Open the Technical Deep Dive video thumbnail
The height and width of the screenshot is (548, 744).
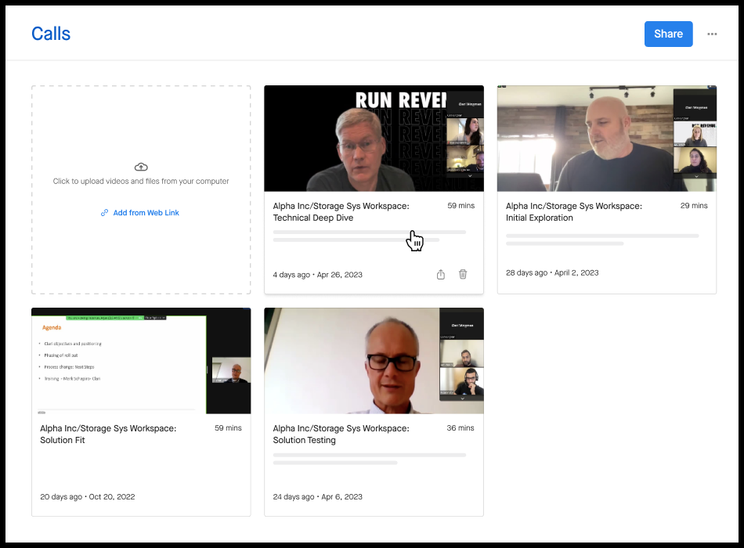point(374,138)
